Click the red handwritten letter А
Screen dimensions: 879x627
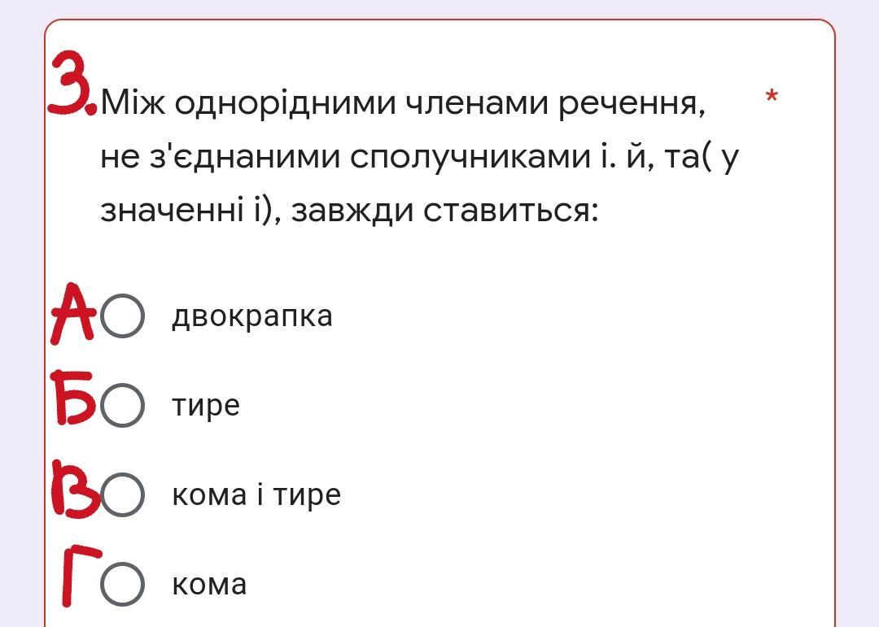click(73, 314)
